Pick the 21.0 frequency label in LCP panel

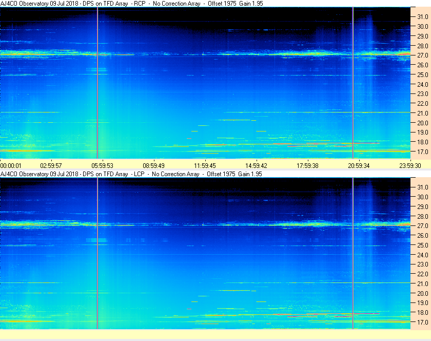[423, 283]
